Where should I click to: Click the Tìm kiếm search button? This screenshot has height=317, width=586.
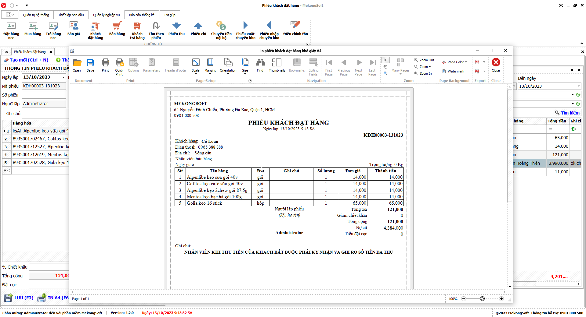[x=567, y=113]
